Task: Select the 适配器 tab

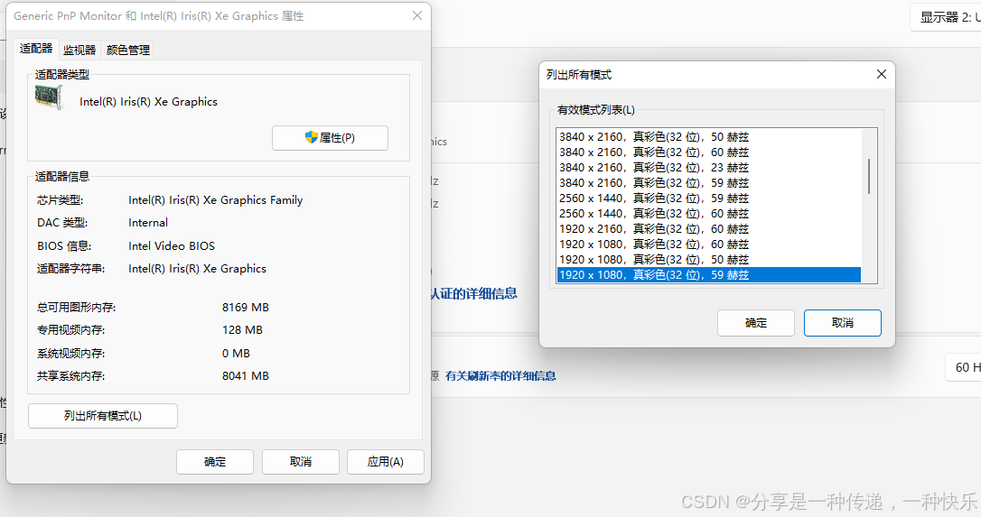Action: pyautogui.click(x=35, y=49)
